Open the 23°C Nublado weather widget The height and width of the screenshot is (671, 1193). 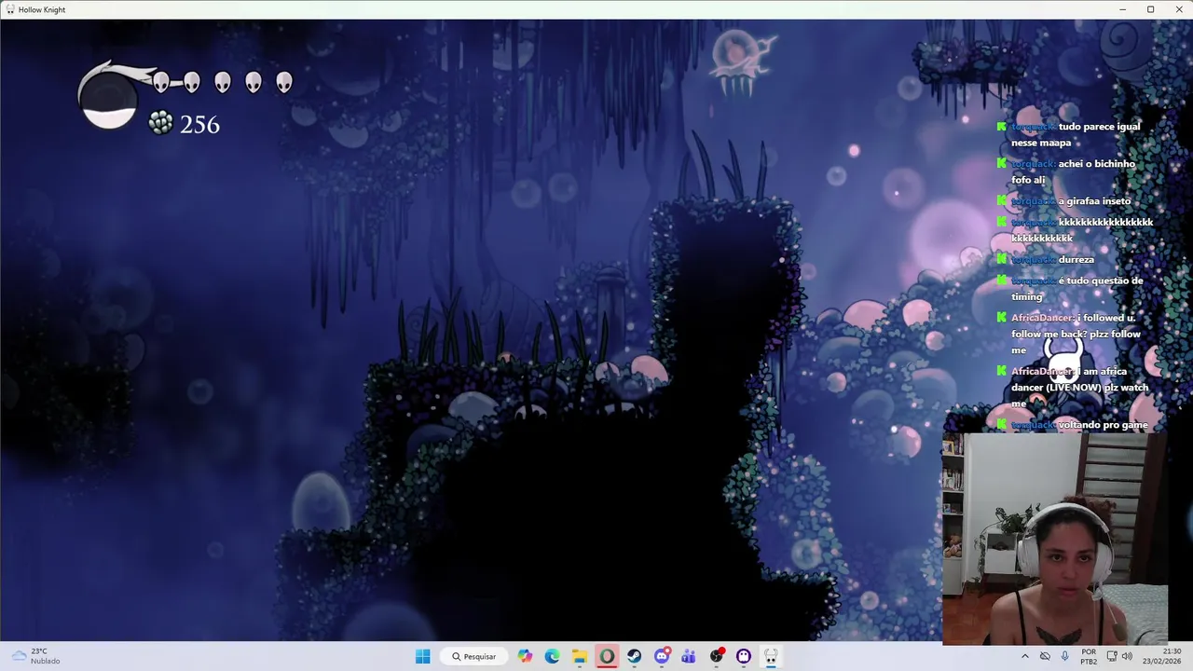coord(36,656)
